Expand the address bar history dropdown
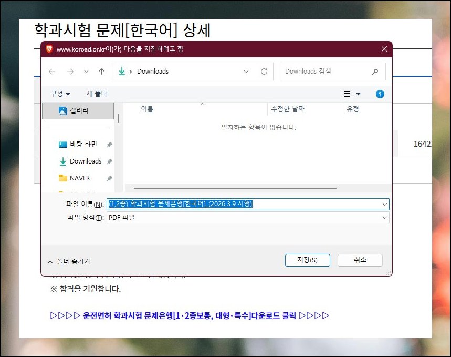 point(246,72)
